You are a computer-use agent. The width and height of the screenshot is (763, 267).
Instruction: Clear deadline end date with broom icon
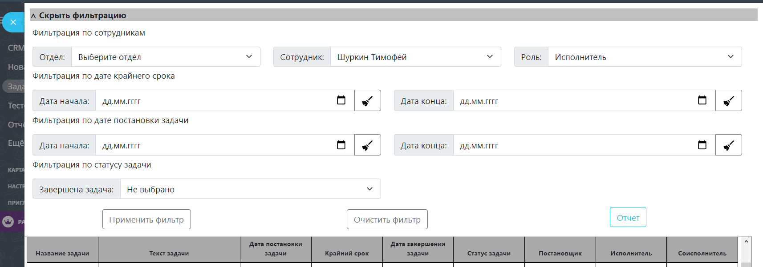pyautogui.click(x=728, y=100)
